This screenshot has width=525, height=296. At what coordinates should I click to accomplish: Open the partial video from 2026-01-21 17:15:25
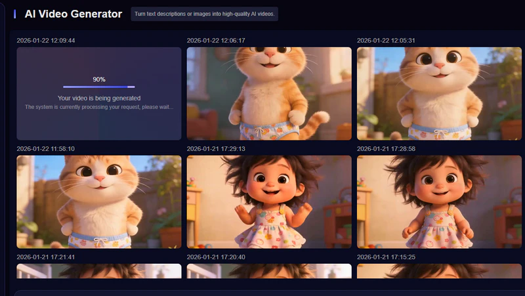439,271
